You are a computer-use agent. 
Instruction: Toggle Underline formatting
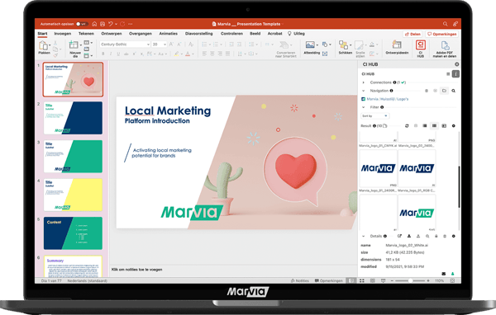point(118,54)
